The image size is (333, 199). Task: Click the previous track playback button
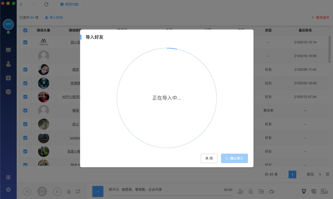click(x=27, y=192)
